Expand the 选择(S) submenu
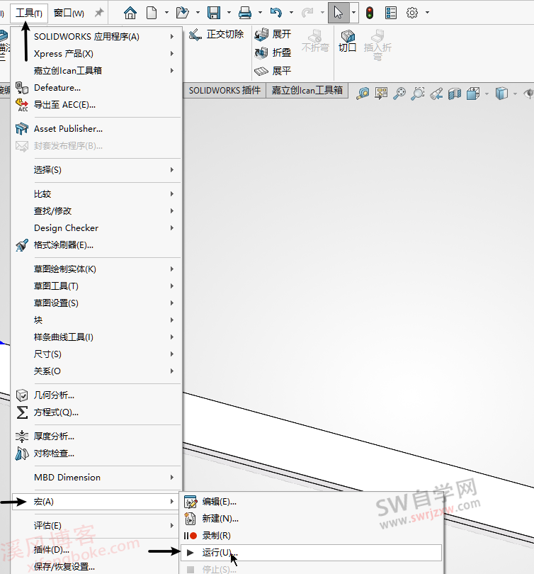Image resolution: width=534 pixels, height=574 pixels. (x=97, y=170)
